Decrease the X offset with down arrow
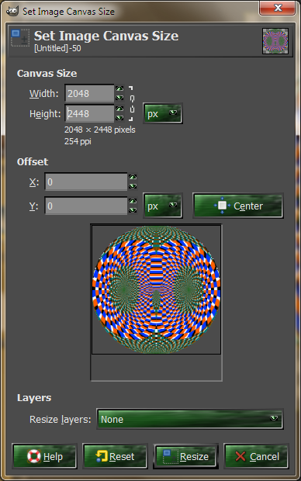Viewport: 301px width, 481px height. point(133,186)
